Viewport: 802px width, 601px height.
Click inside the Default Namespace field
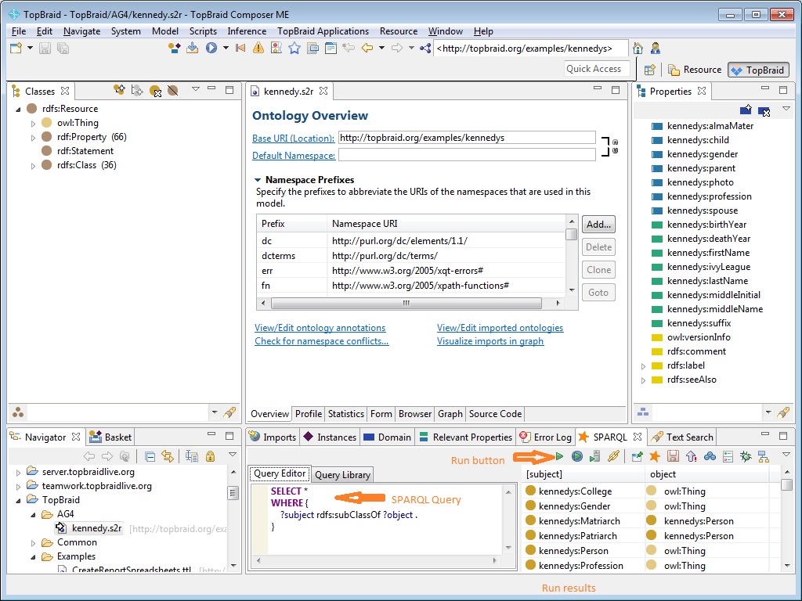click(466, 154)
